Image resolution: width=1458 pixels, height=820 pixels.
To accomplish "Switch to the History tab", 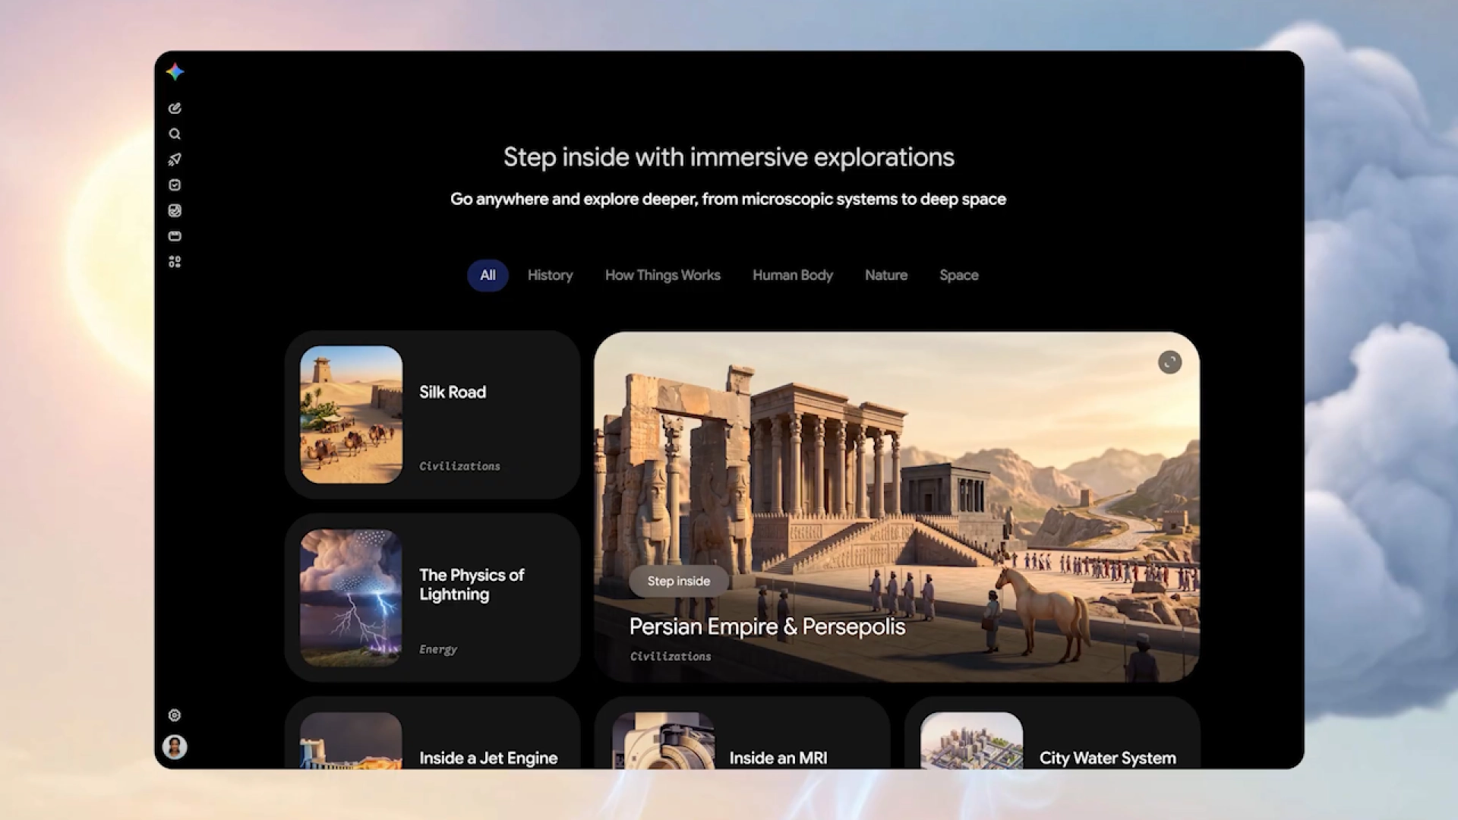I will [551, 275].
